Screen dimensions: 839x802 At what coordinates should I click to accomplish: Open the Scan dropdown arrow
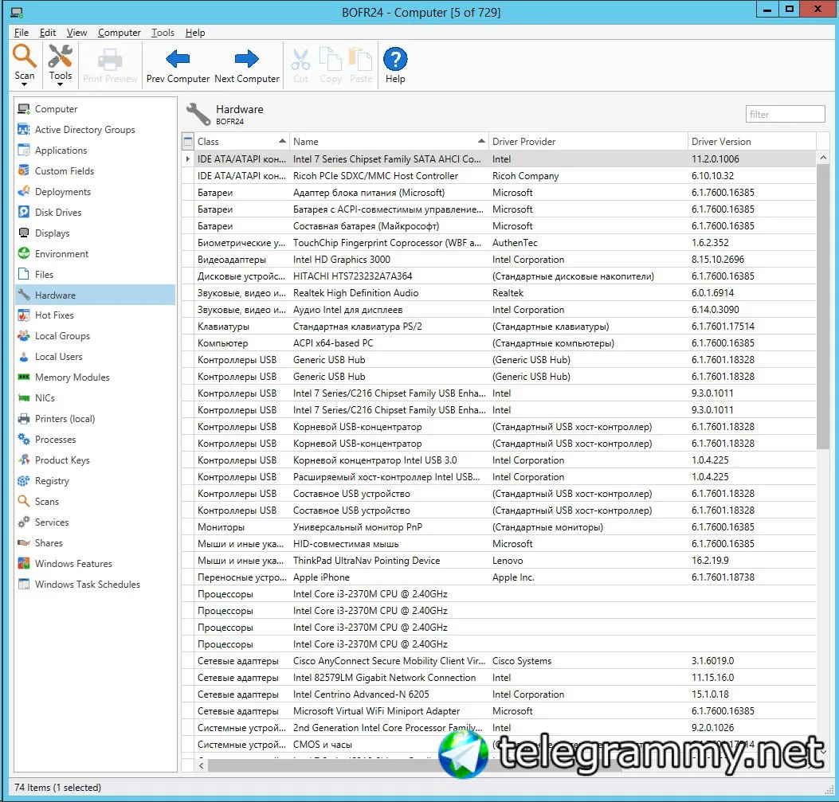[24, 84]
